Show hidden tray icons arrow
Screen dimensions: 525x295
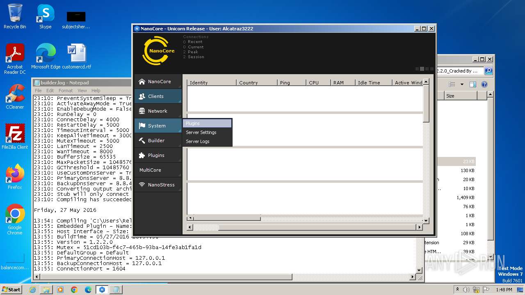(x=457, y=290)
